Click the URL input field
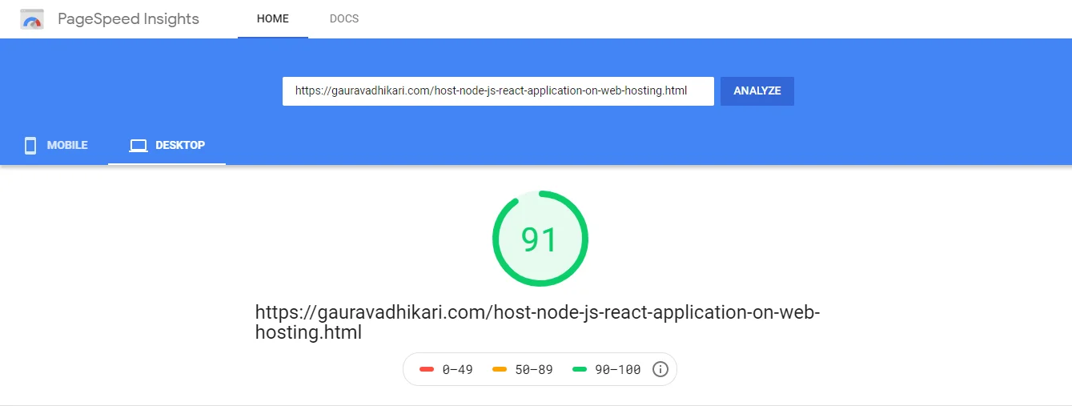1072x406 pixels. point(498,91)
